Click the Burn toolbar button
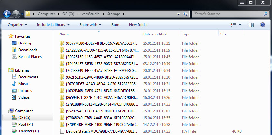272x135 pixels. (x=115, y=25)
